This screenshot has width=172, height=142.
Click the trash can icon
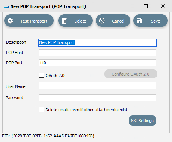(x=64, y=21)
